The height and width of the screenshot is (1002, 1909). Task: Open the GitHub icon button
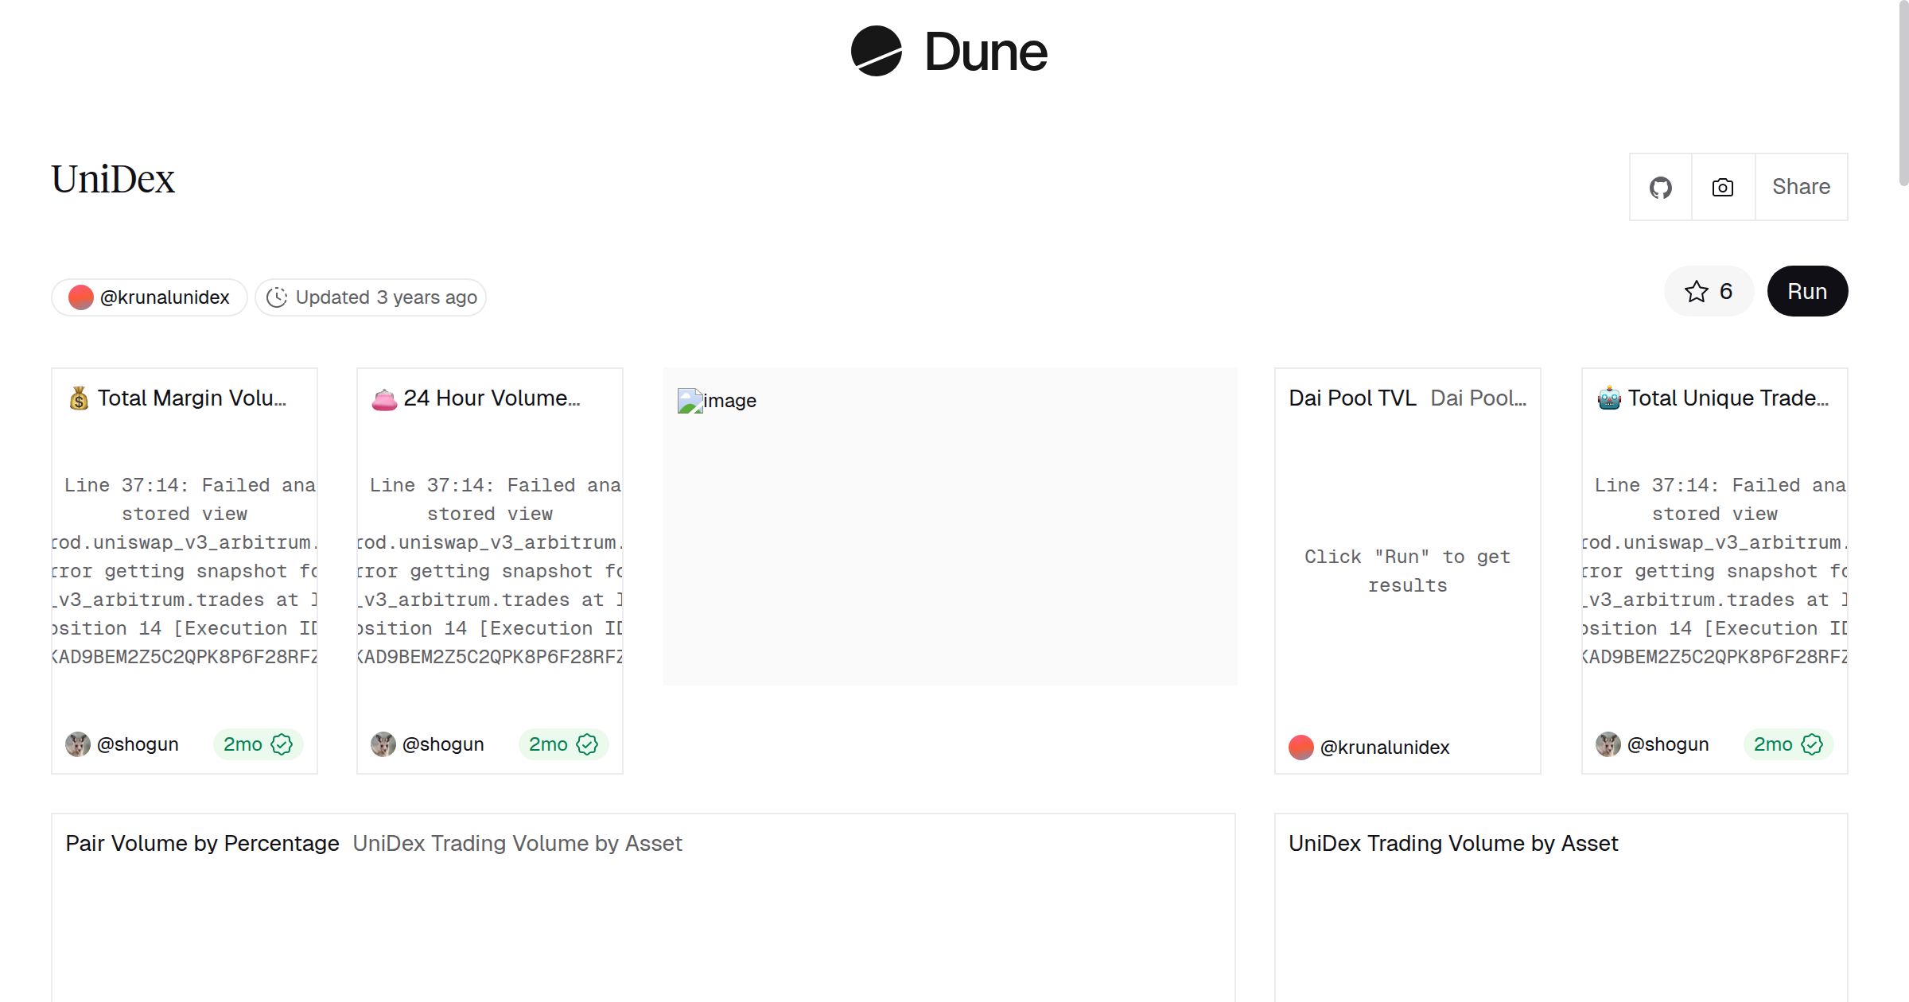[1660, 188]
